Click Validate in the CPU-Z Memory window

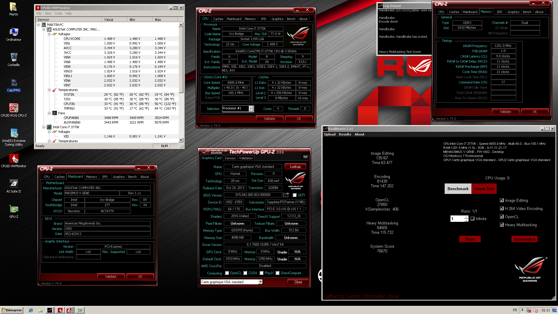click(x=505, y=112)
